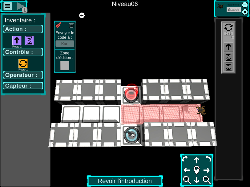Rotate camera using top-left curved arrow

185,159
